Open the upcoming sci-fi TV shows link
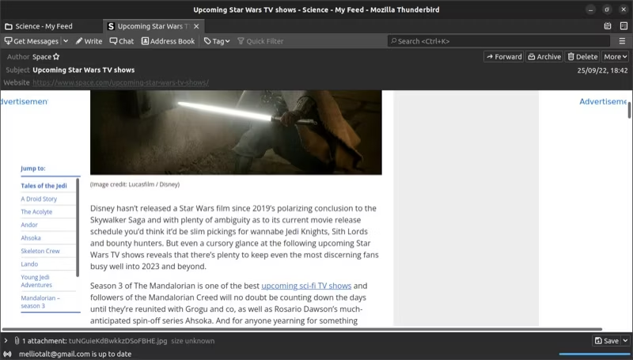This screenshot has height=360, width=633. pos(306,286)
